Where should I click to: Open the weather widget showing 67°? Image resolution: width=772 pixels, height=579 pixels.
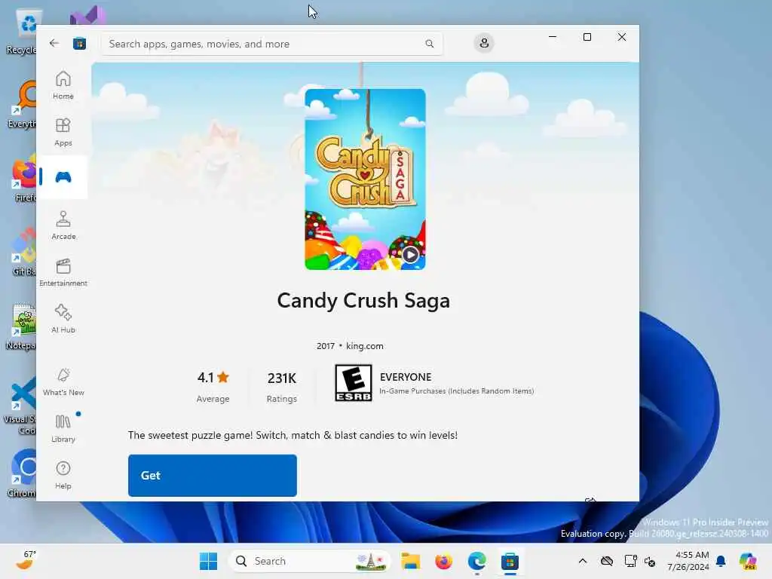(26, 560)
